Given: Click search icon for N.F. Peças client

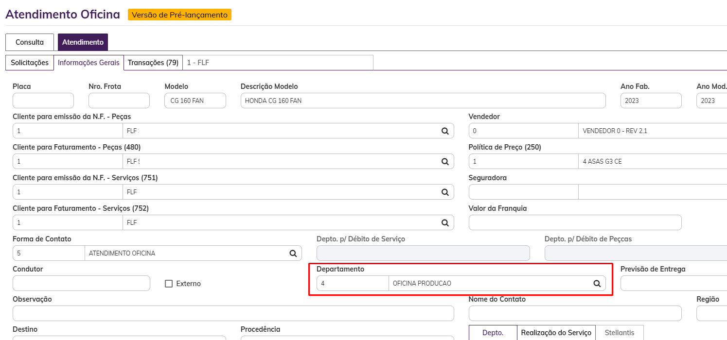Looking at the screenshot, I should coord(444,131).
